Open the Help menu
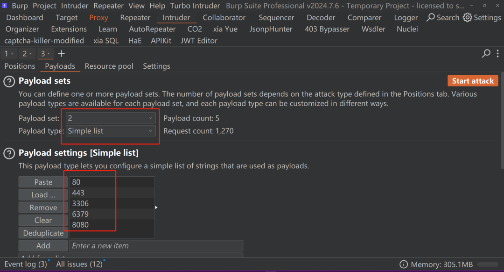Viewport: 504px width, 272px height. 157,6
